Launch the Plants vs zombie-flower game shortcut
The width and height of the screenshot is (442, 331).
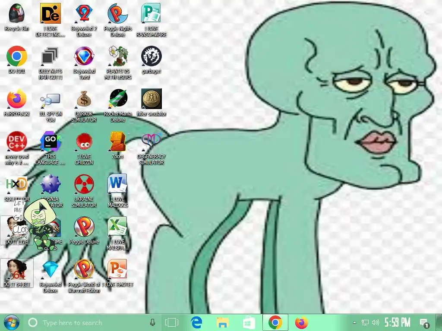pyautogui.click(x=117, y=62)
